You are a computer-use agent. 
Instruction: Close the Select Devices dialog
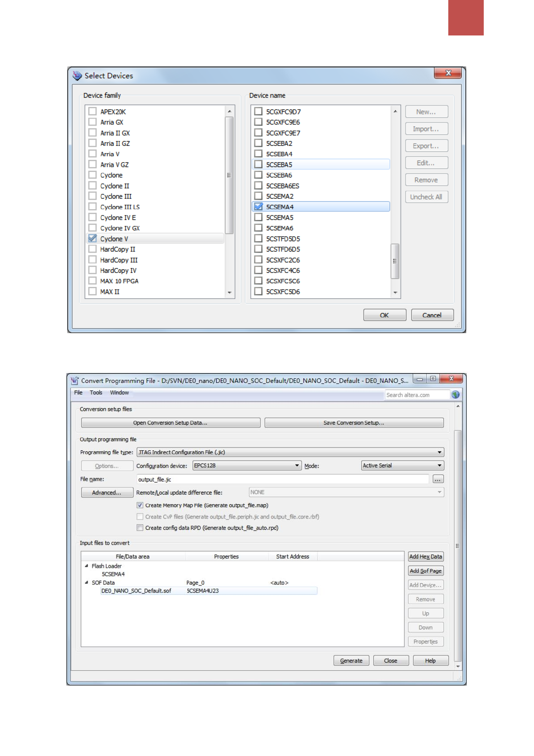pos(448,73)
